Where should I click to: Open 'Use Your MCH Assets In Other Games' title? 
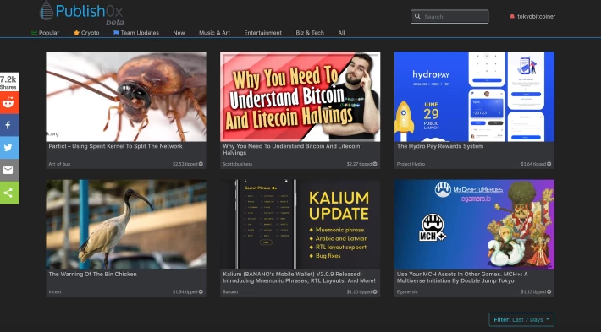(x=462, y=277)
